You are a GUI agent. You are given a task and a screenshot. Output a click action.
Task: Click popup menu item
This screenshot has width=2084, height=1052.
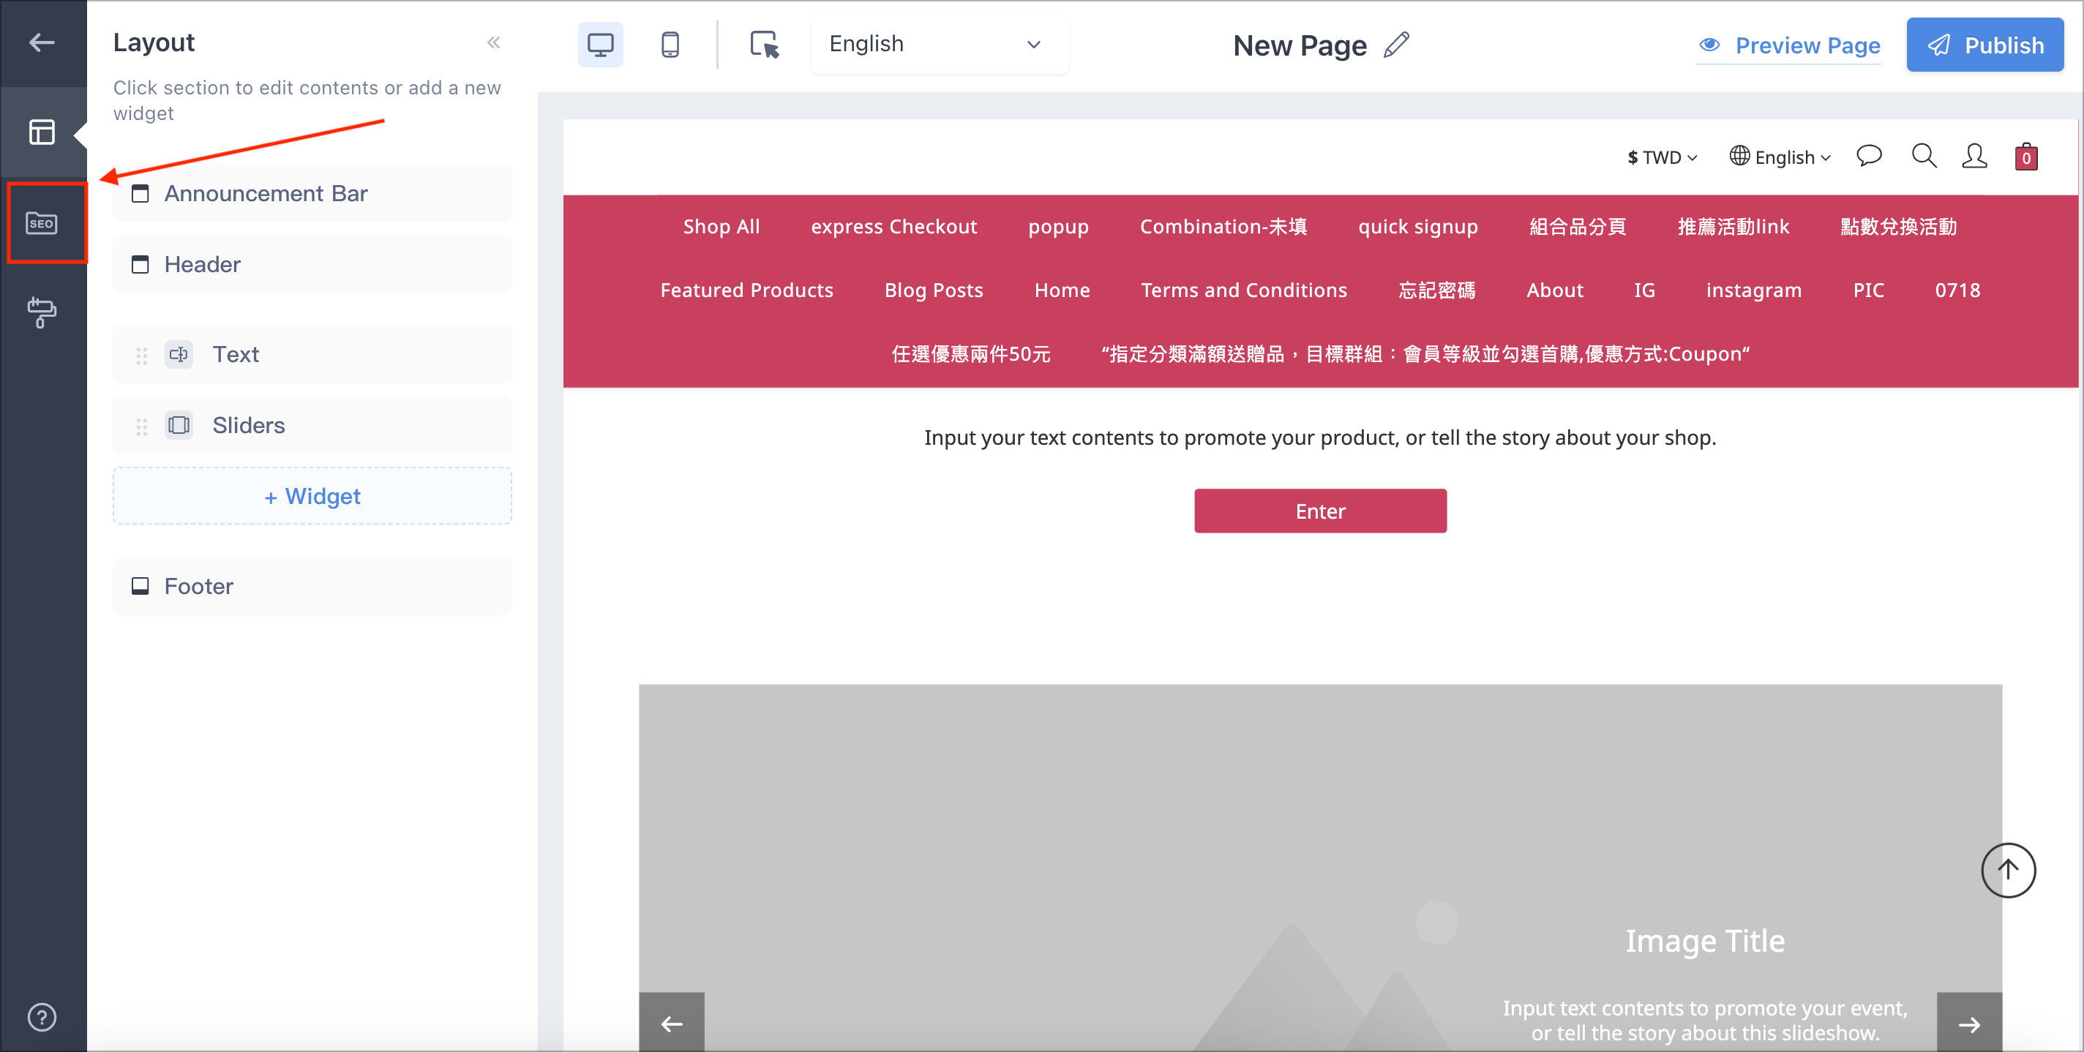[x=1058, y=228]
